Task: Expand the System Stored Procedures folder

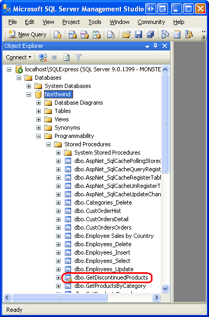Action: point(59,153)
